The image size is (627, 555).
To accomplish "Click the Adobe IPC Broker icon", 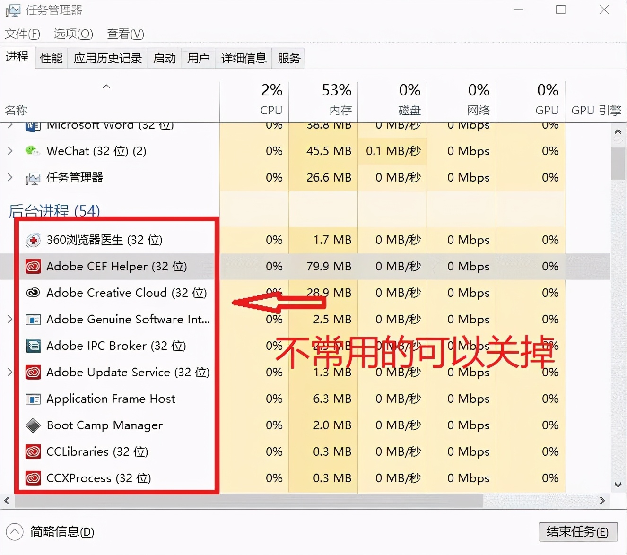I will (x=33, y=346).
